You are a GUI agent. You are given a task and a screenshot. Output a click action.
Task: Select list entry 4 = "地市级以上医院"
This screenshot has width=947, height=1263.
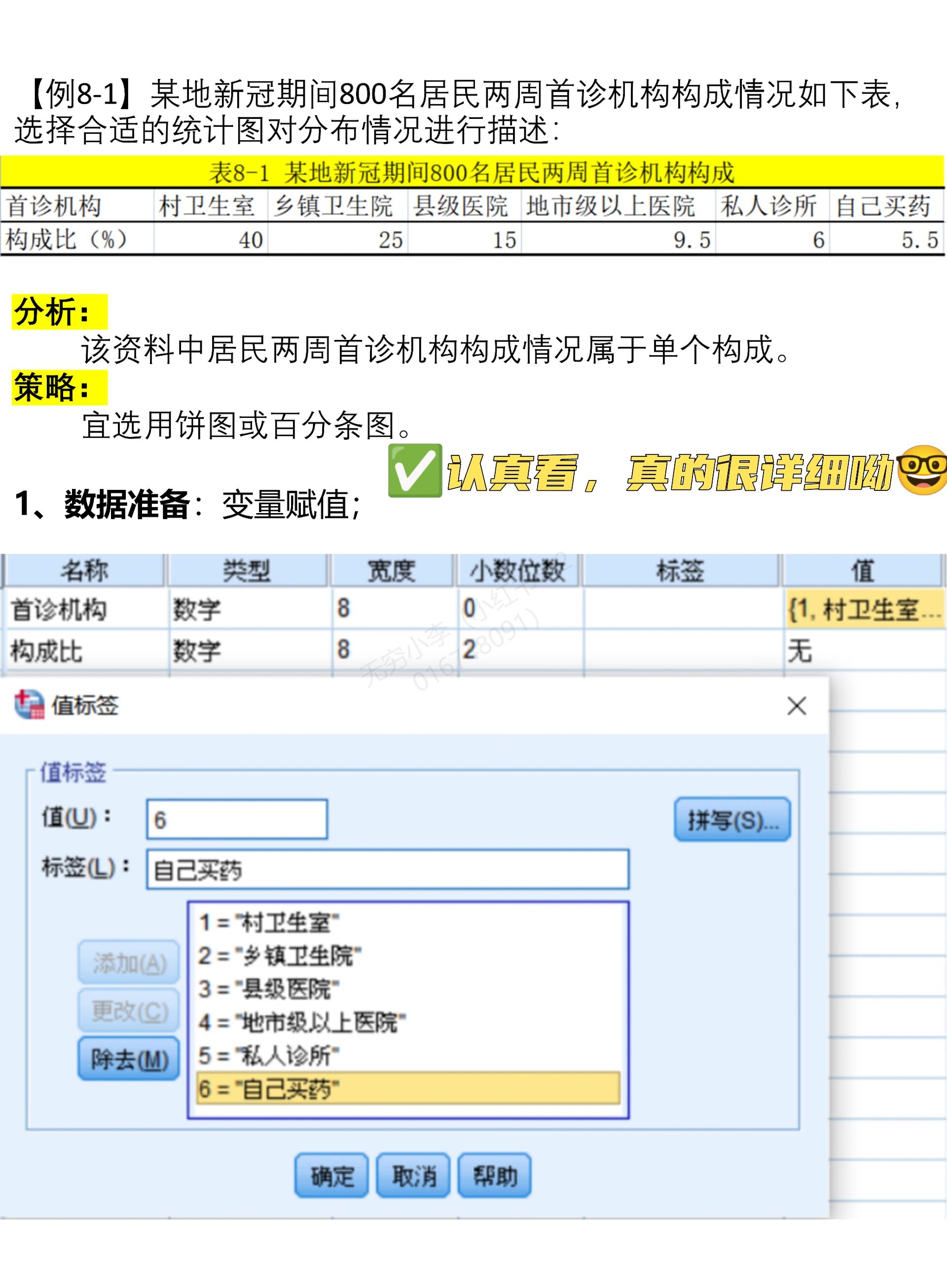point(407,1022)
